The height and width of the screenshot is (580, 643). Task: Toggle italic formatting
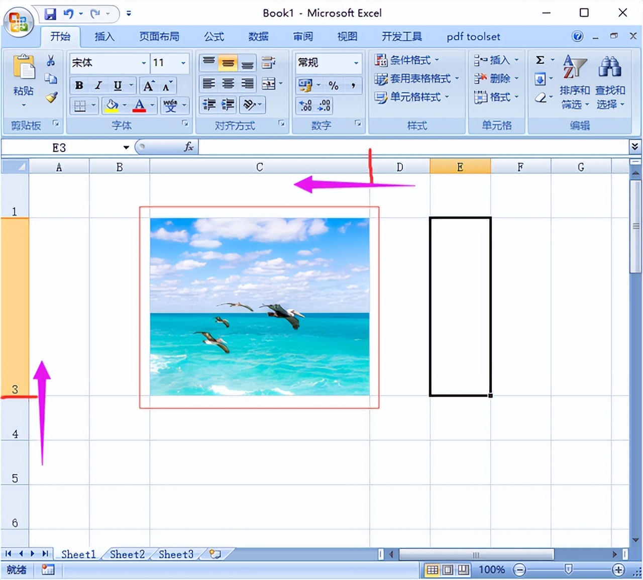pyautogui.click(x=98, y=85)
